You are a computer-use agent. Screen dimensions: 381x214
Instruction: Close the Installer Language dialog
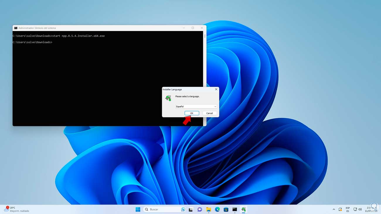216,89
